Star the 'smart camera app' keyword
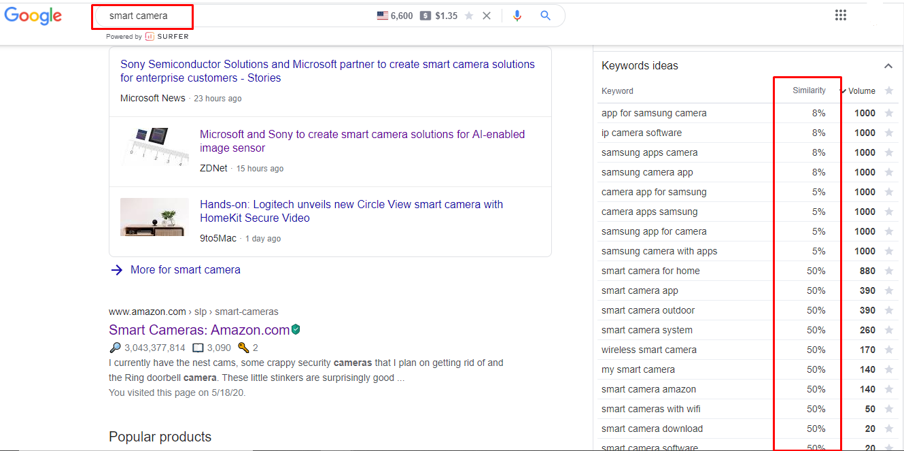This screenshot has width=904, height=451. point(889,290)
